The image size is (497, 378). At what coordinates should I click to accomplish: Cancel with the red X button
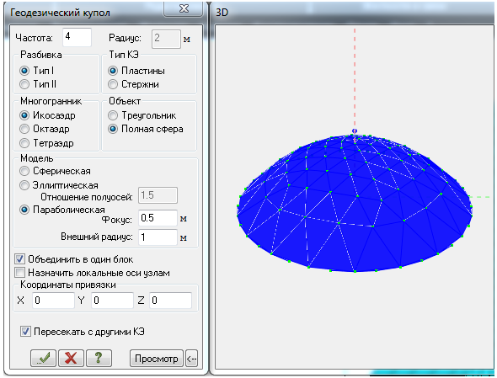point(71,358)
